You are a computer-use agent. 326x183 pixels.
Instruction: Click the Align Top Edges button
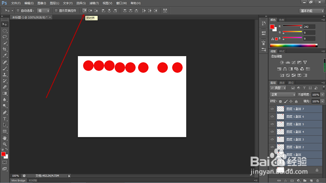[84, 11]
